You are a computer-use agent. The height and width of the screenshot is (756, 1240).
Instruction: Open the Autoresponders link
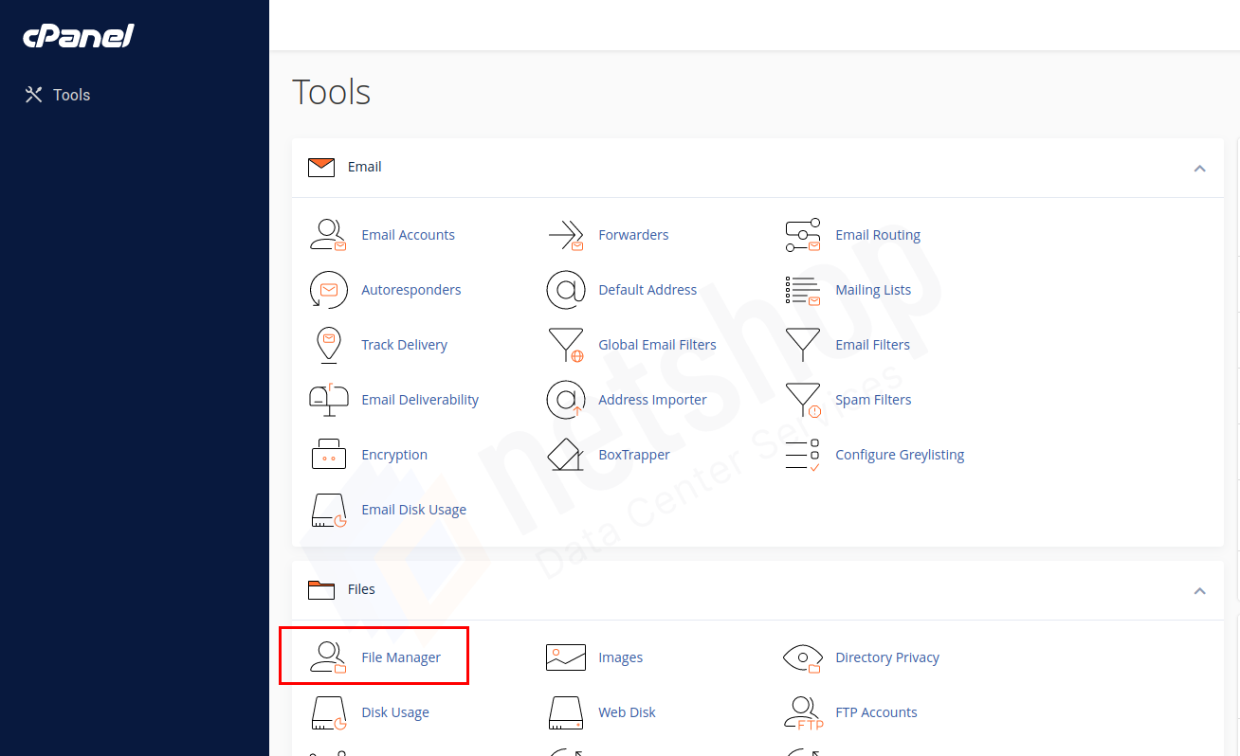[411, 290]
